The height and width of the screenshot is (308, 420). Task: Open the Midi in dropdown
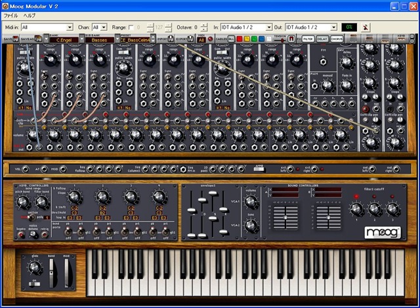[x=70, y=28]
